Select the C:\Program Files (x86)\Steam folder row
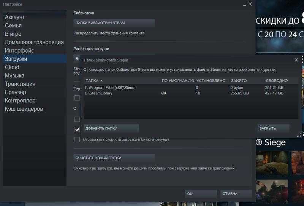 click(x=191, y=88)
